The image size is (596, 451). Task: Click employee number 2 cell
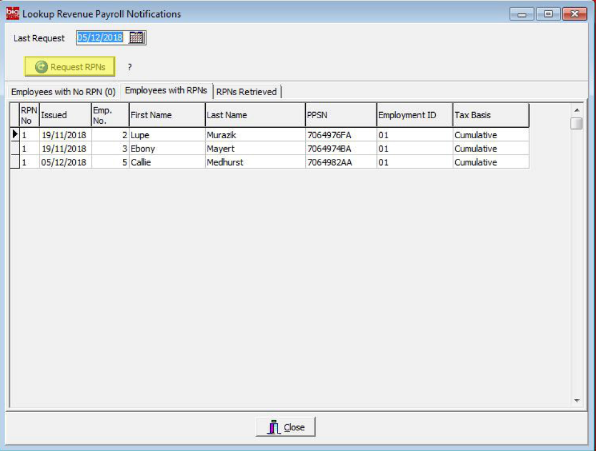(x=110, y=135)
